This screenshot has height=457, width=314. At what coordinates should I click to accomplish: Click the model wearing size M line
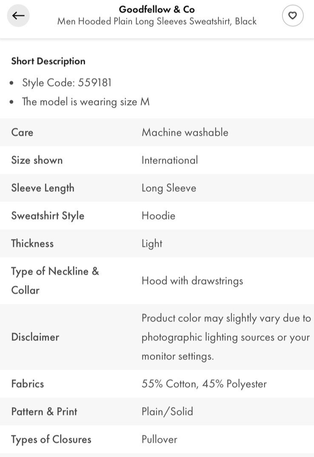pyautogui.click(x=86, y=102)
